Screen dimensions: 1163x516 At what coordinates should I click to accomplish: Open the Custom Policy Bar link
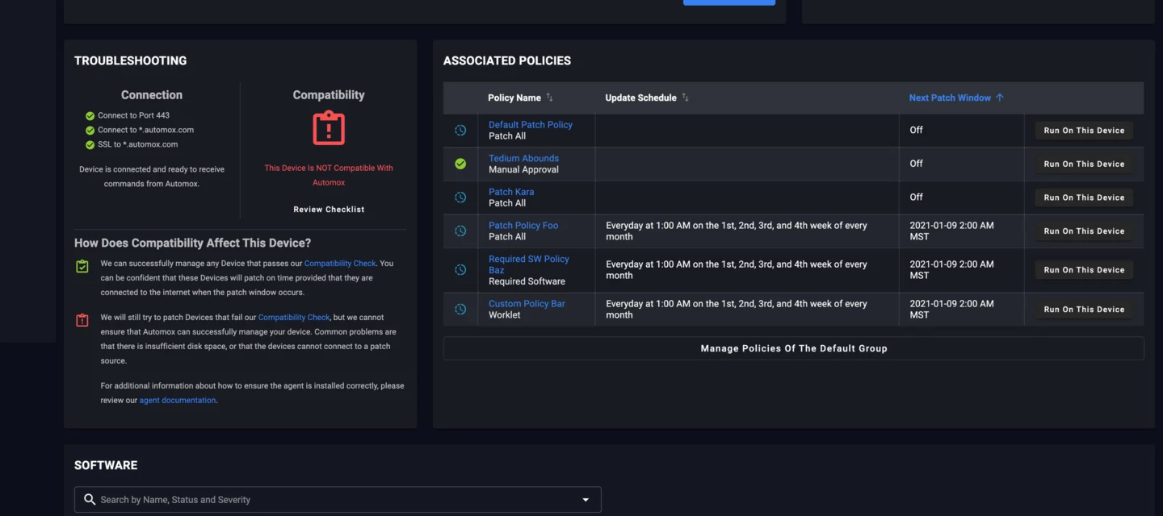(x=527, y=304)
